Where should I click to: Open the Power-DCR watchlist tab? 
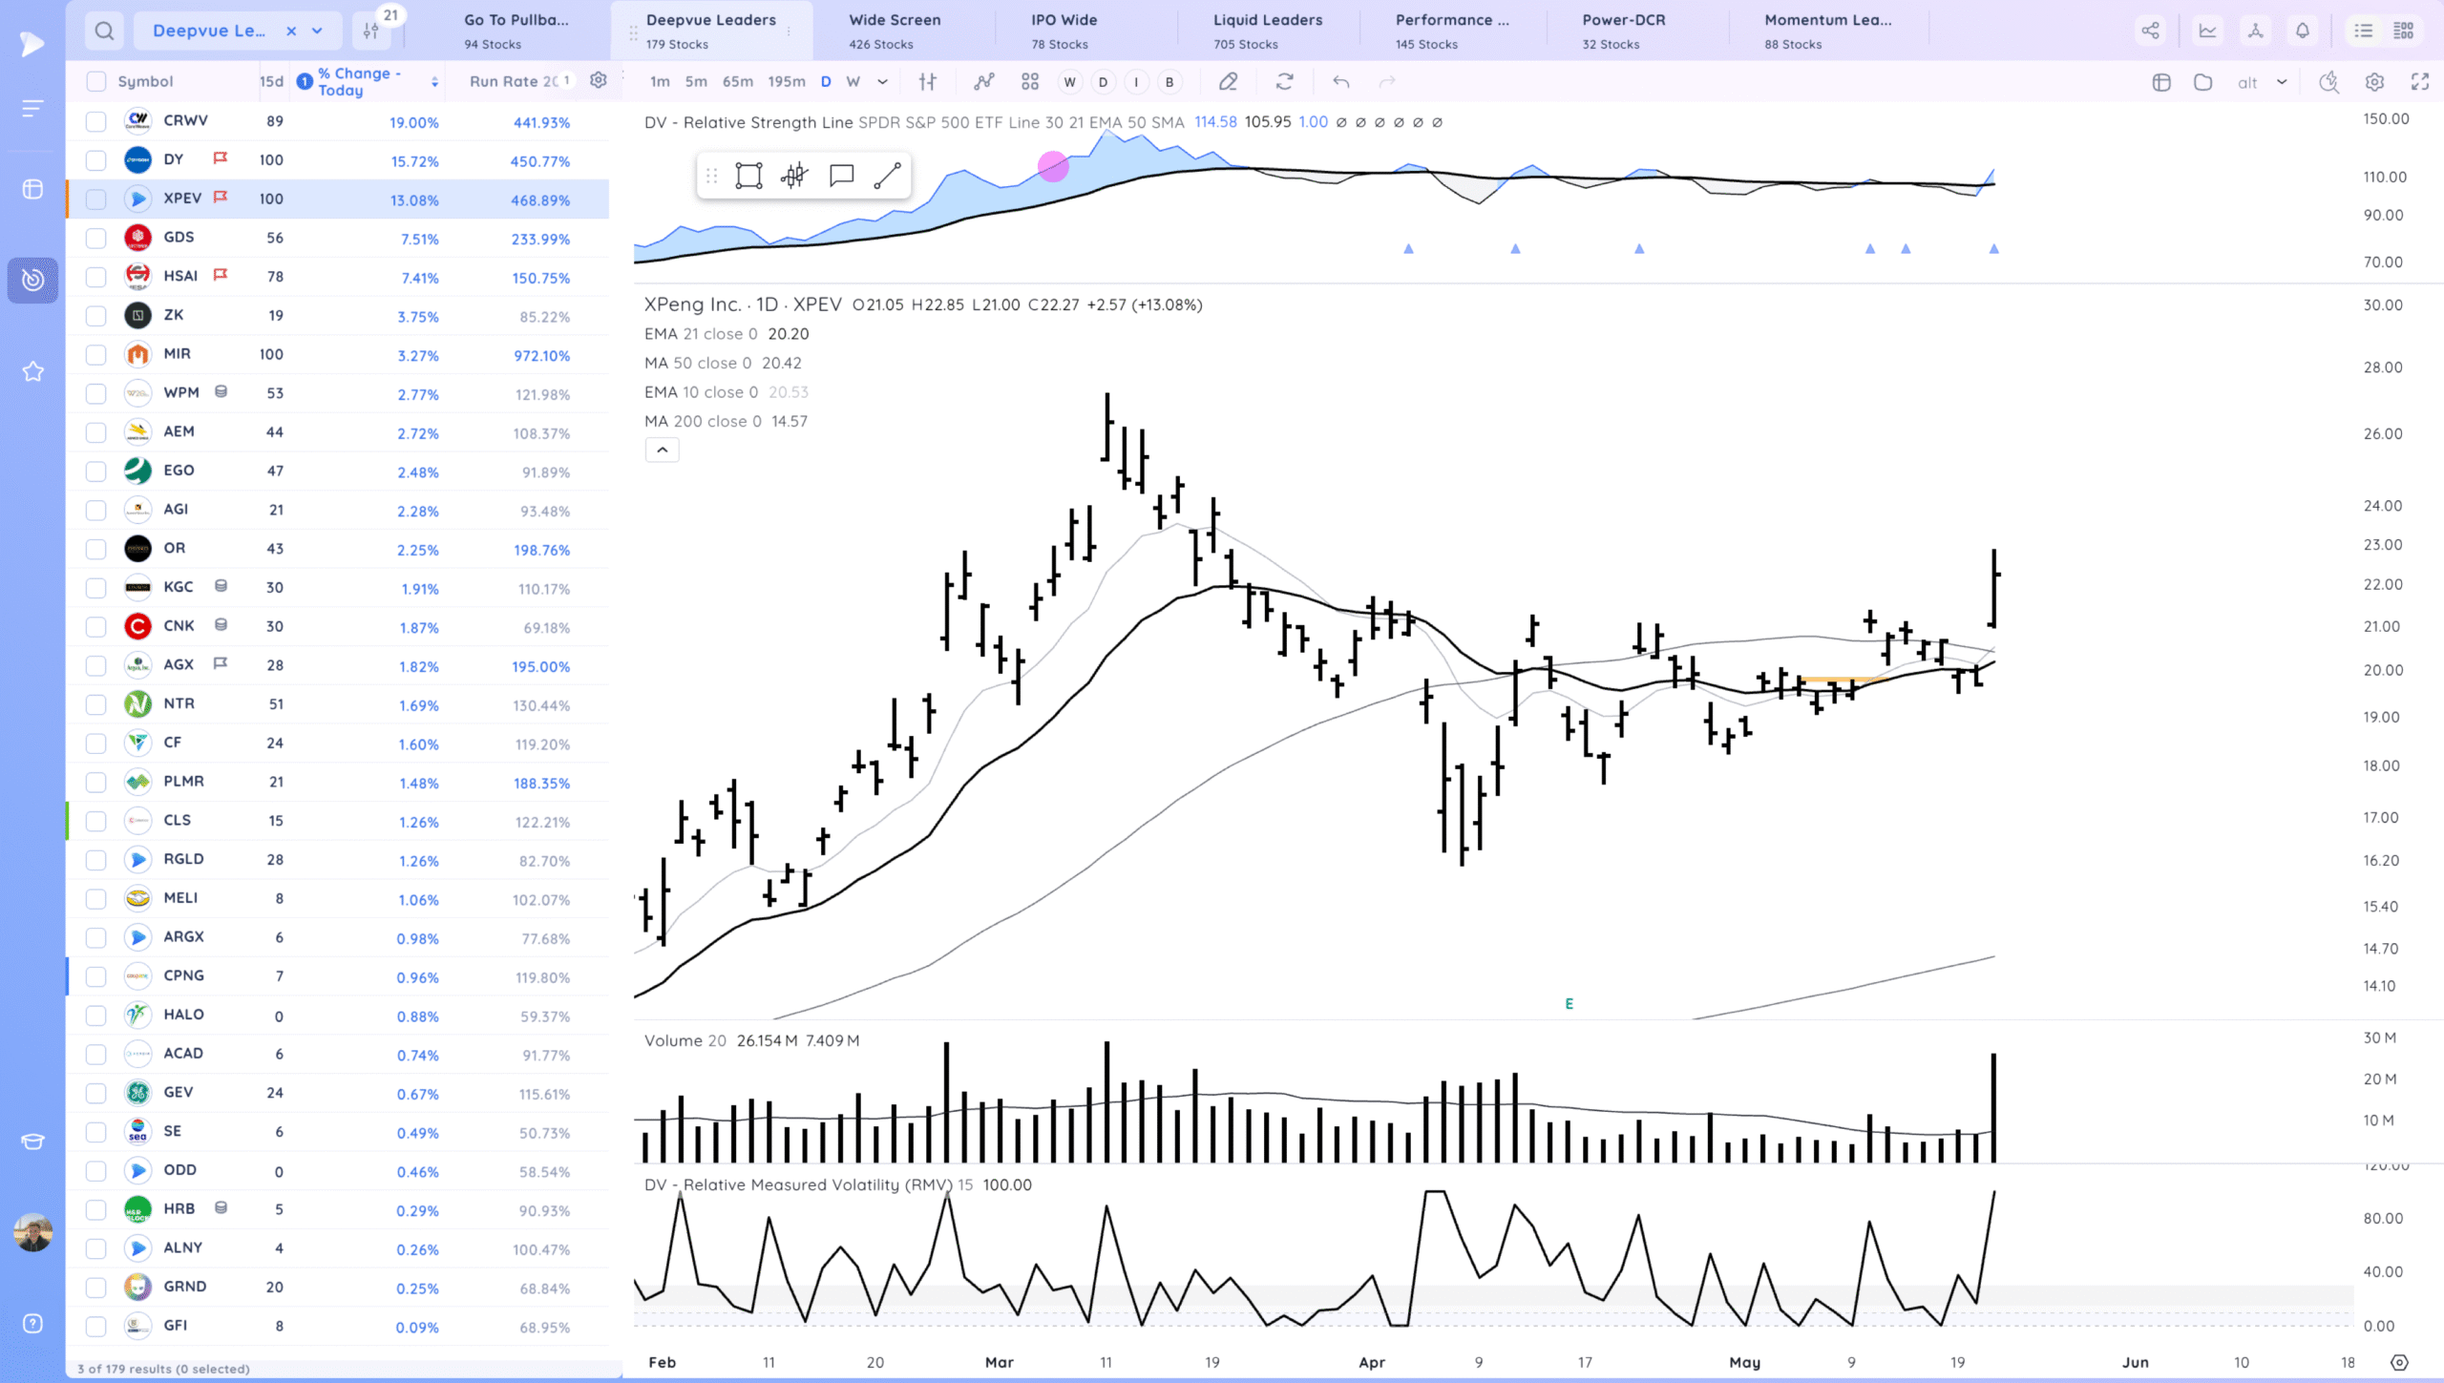click(1623, 31)
